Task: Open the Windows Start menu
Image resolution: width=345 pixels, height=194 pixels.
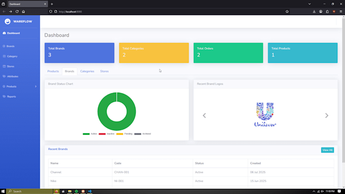Action: 3,191
